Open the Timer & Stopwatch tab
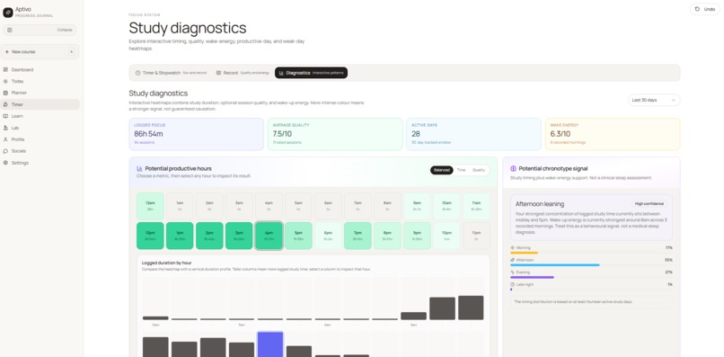This screenshot has height=357, width=724. (171, 73)
